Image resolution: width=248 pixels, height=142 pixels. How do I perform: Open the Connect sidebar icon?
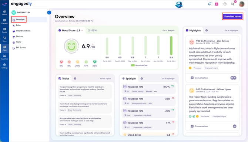pos(4,21)
